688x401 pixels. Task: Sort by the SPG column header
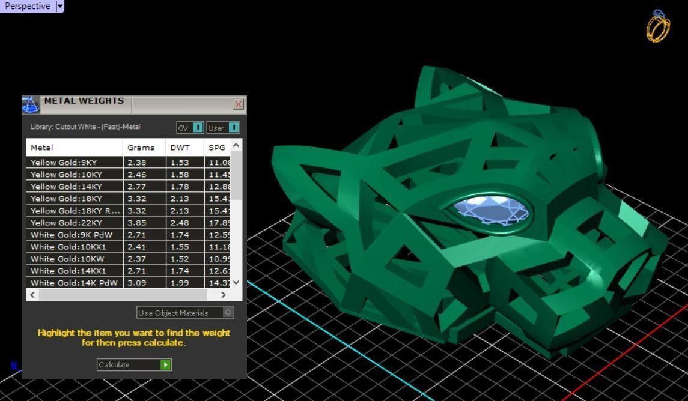pyautogui.click(x=217, y=148)
